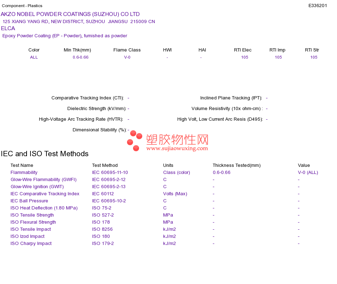Click the Comparative Tracking Index (CTI) label

pos(88,98)
